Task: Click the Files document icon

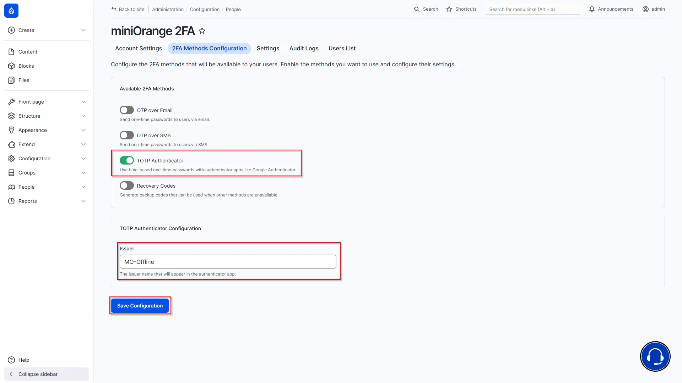Action: click(11, 80)
